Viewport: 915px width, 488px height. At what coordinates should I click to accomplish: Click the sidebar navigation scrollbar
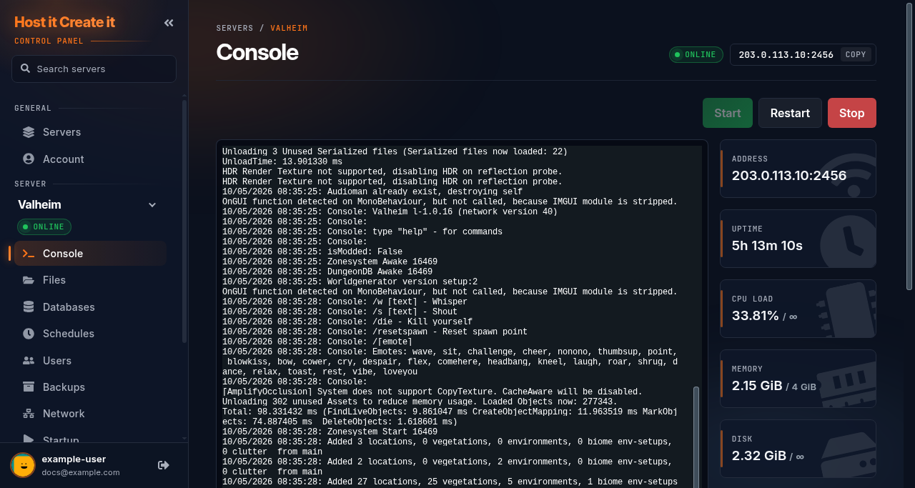coord(184,221)
